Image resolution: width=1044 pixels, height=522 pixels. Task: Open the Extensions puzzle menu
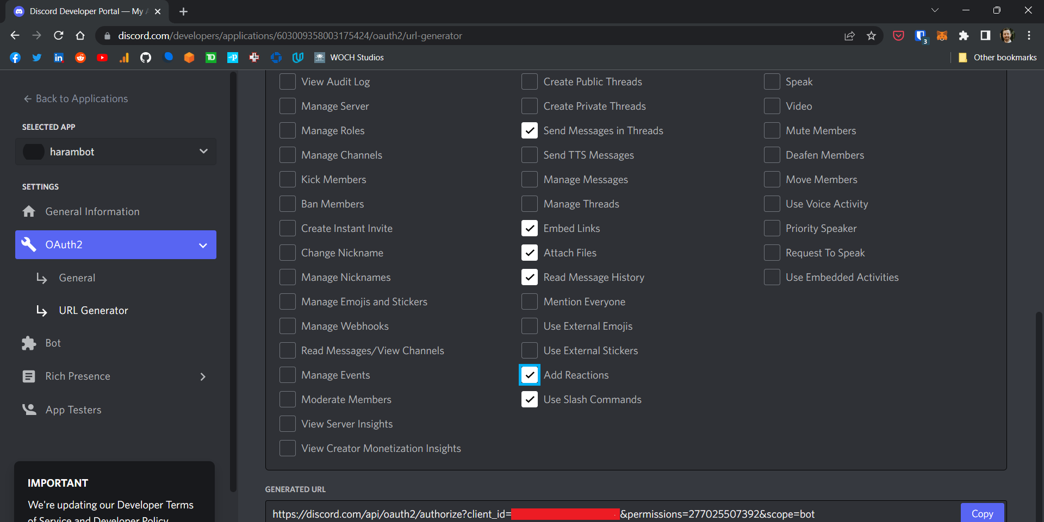[964, 36]
